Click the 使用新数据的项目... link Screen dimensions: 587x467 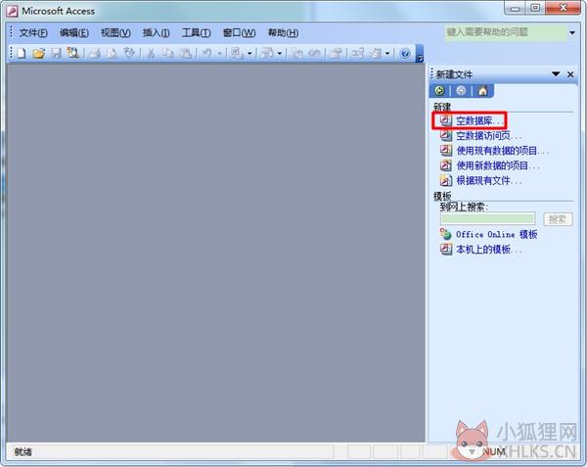pos(498,165)
